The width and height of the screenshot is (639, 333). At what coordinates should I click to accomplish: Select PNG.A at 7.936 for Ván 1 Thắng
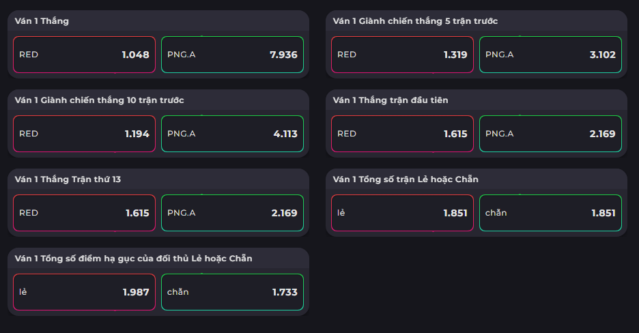tap(232, 55)
